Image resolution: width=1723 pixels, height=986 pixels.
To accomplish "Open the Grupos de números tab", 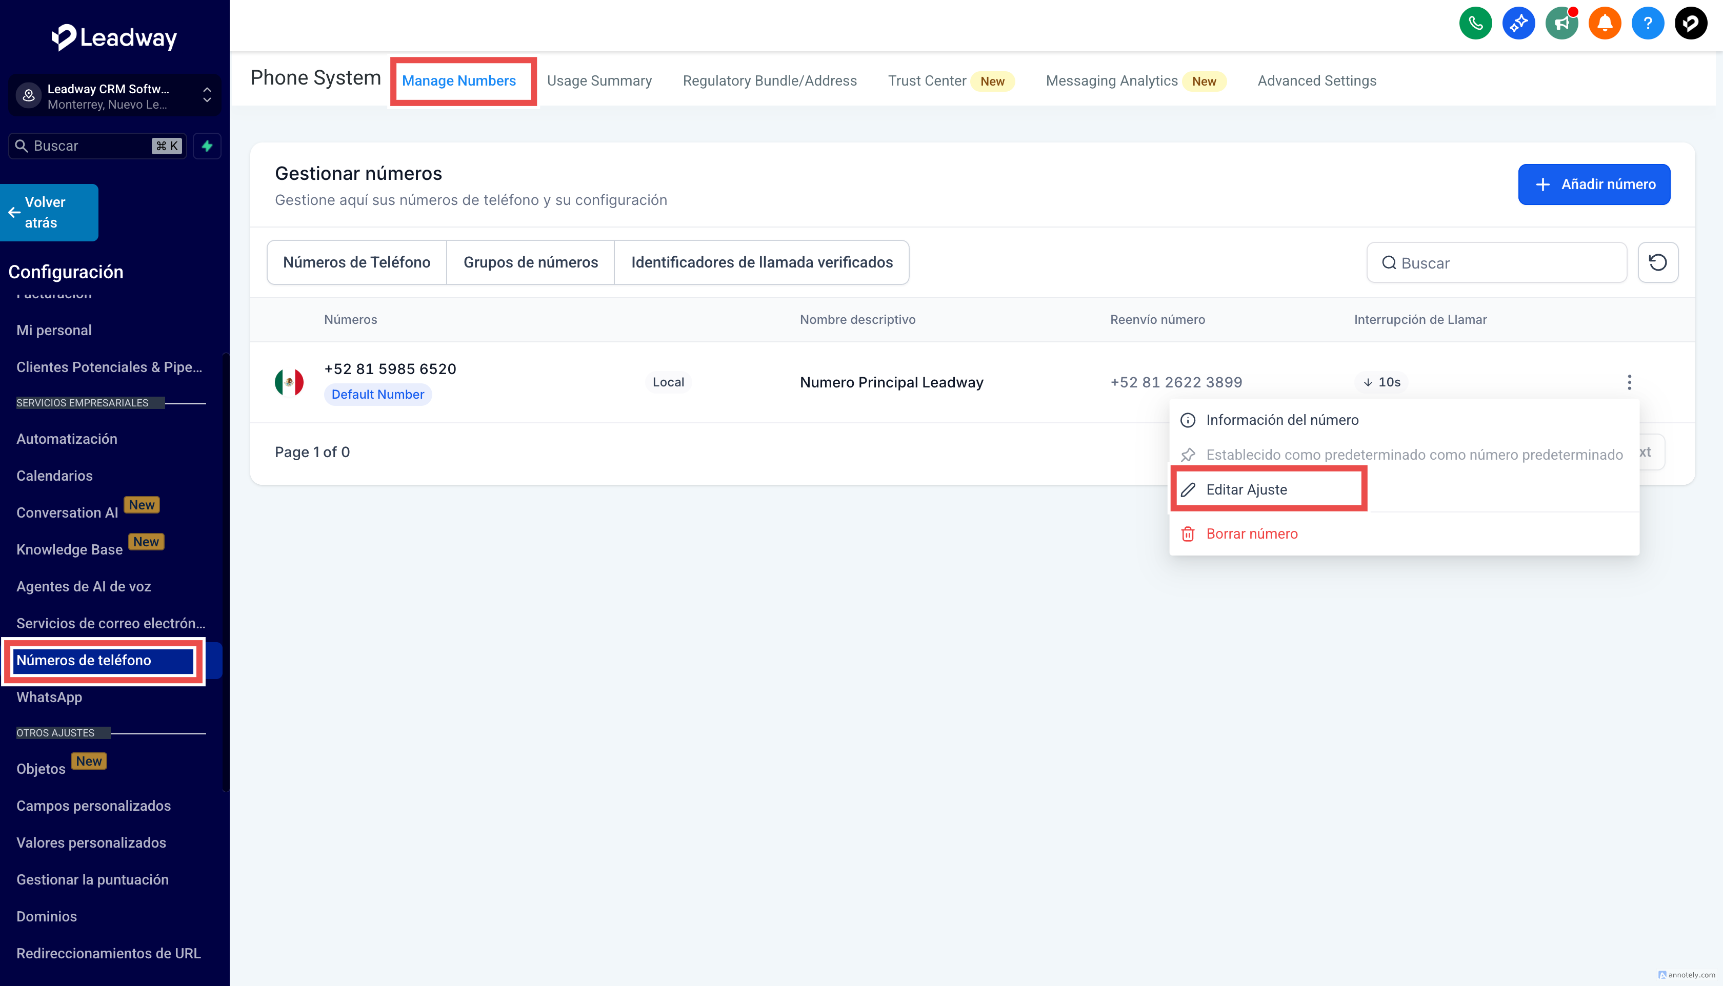I will [530, 262].
